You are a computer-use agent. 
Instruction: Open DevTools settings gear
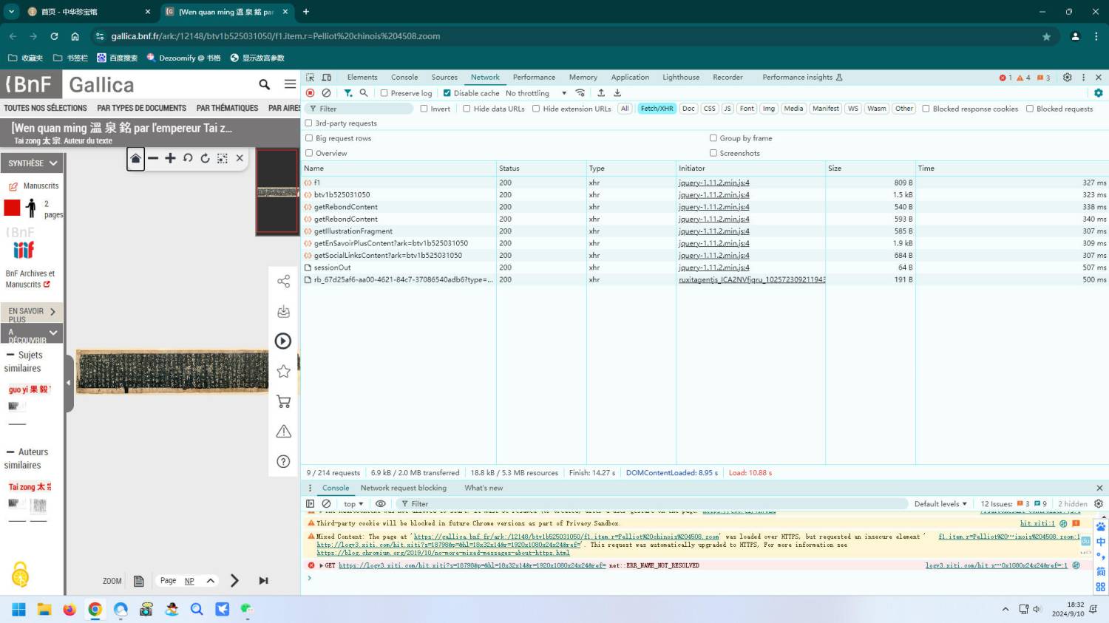(1067, 77)
